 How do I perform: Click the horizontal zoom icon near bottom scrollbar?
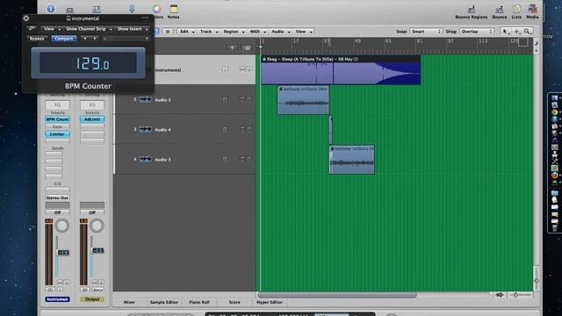[500, 295]
